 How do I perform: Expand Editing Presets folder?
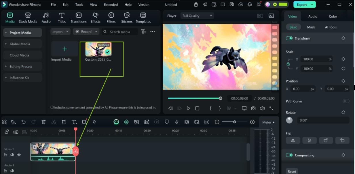[x=22, y=66]
